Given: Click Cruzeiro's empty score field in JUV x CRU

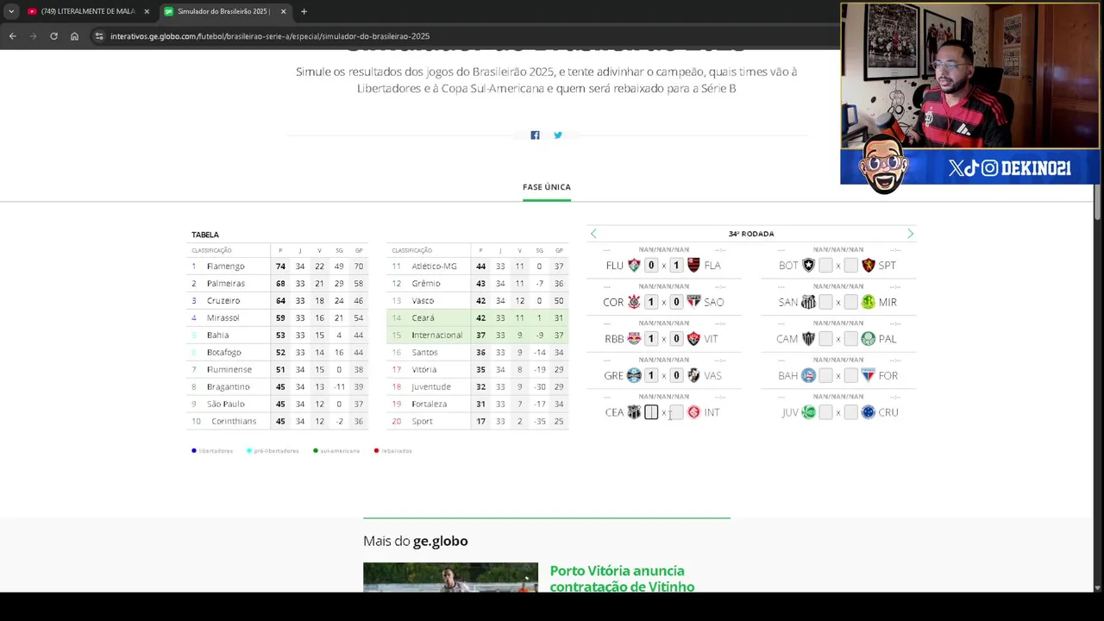Looking at the screenshot, I should click(850, 412).
